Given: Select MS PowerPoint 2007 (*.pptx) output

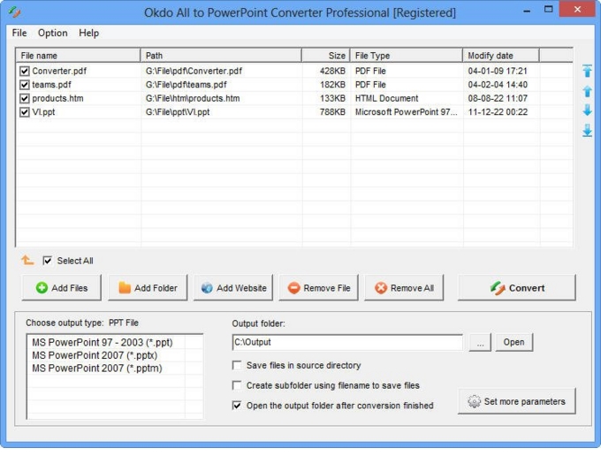Looking at the screenshot, I should pyautogui.click(x=95, y=355).
